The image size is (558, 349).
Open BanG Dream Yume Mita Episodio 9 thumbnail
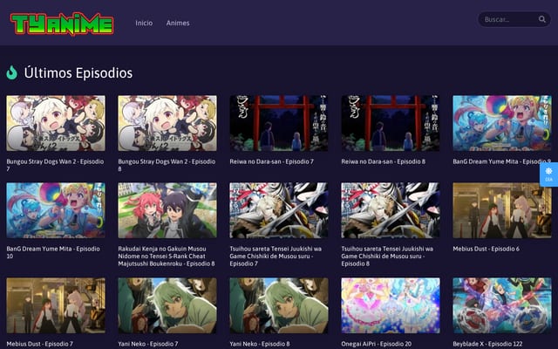(x=502, y=123)
